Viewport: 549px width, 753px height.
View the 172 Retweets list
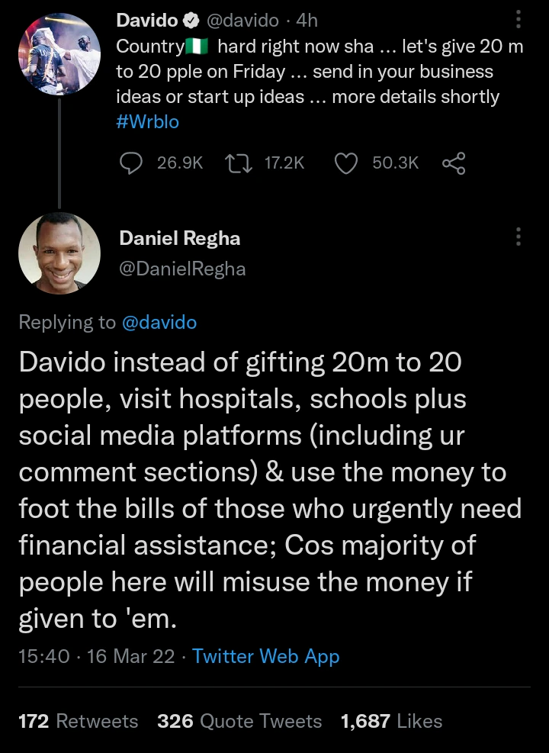(x=78, y=721)
